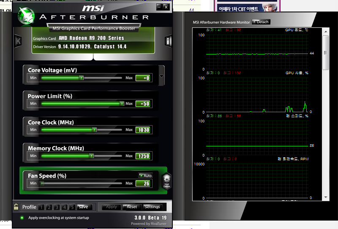Open the info panel via i icon
The width and height of the screenshot is (338, 229).
[169, 41]
